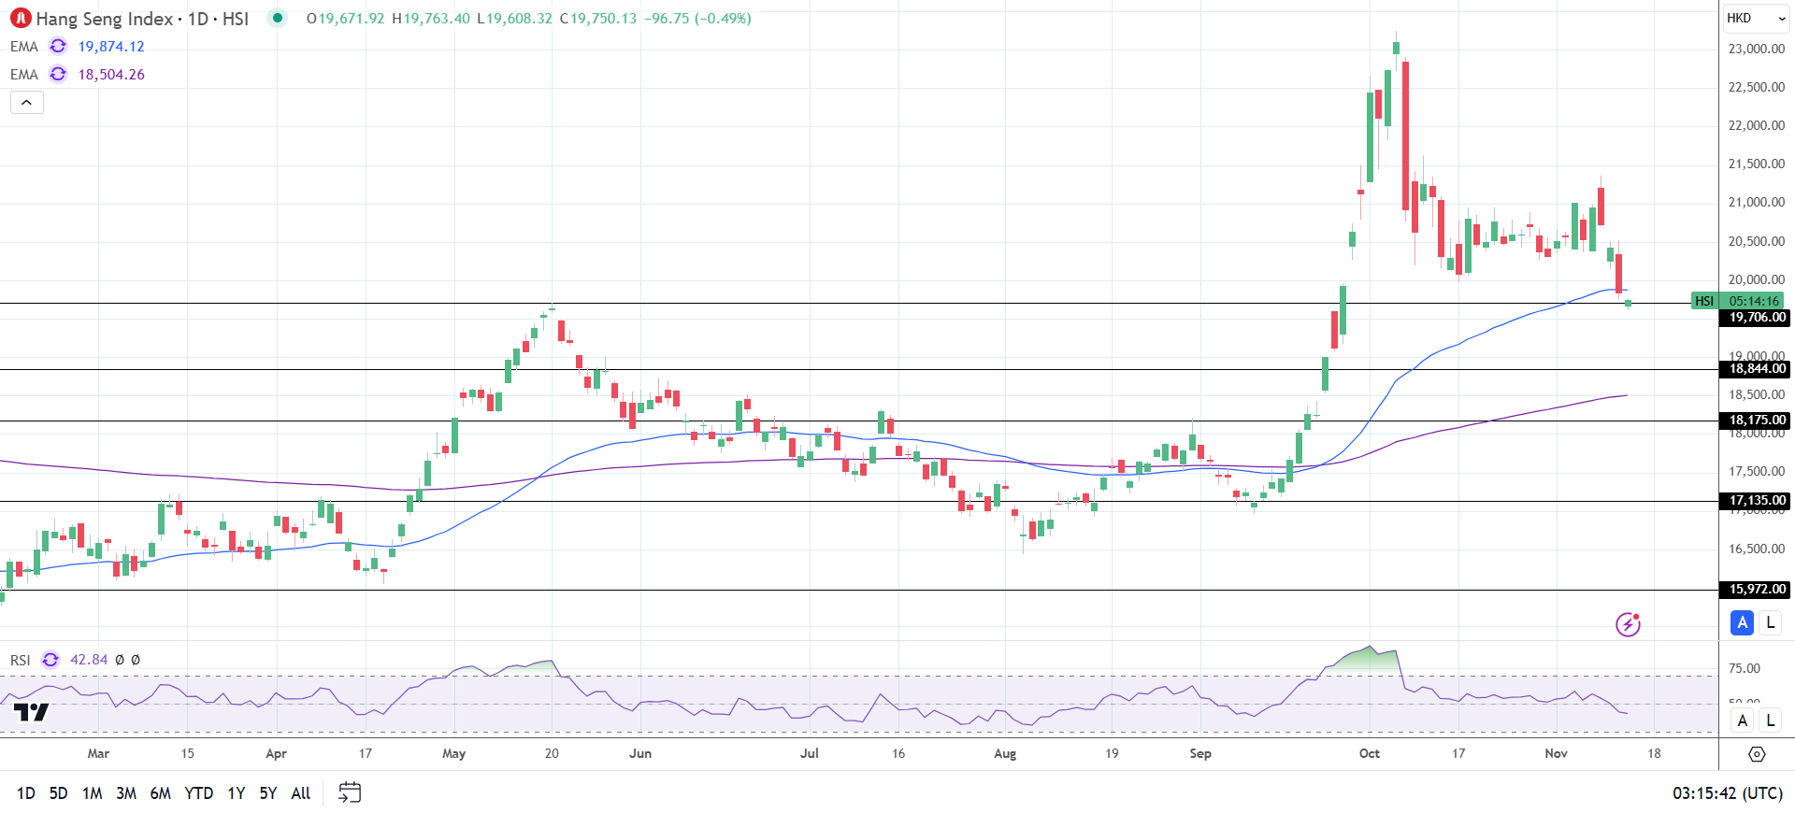The width and height of the screenshot is (1795, 813).
Task: Click the 15,972.00 price level label
Action: click(1756, 590)
